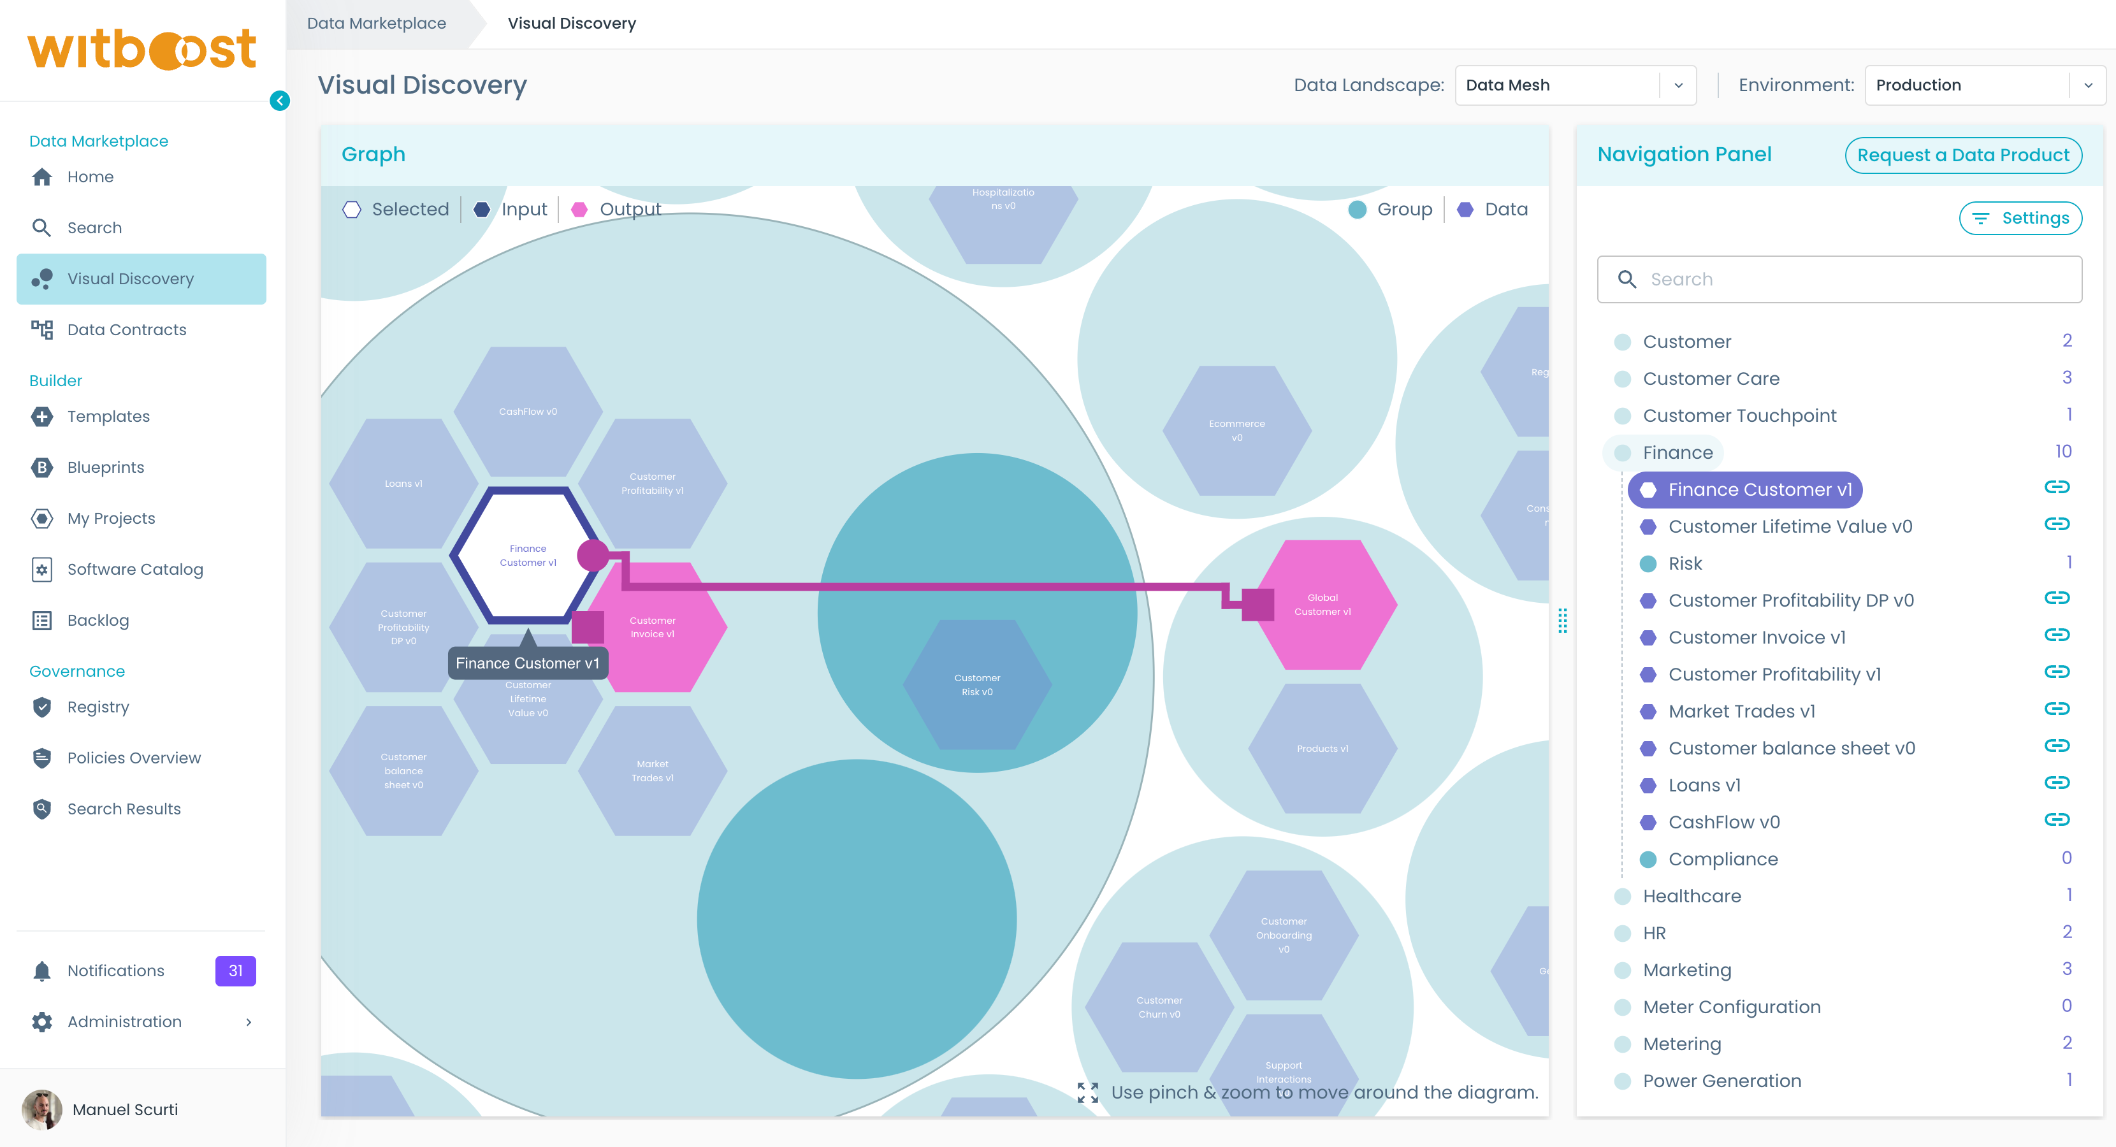Expand the Administration submenu
This screenshot has width=2116, height=1147.
coord(248,1021)
